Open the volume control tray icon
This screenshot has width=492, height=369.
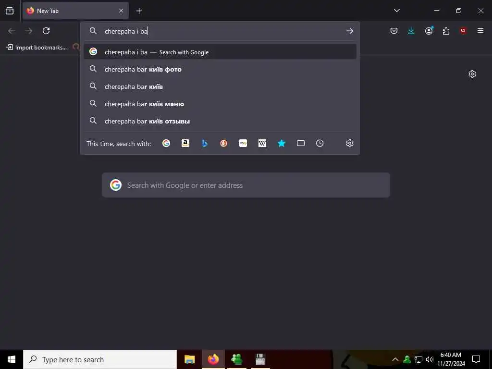click(430, 359)
